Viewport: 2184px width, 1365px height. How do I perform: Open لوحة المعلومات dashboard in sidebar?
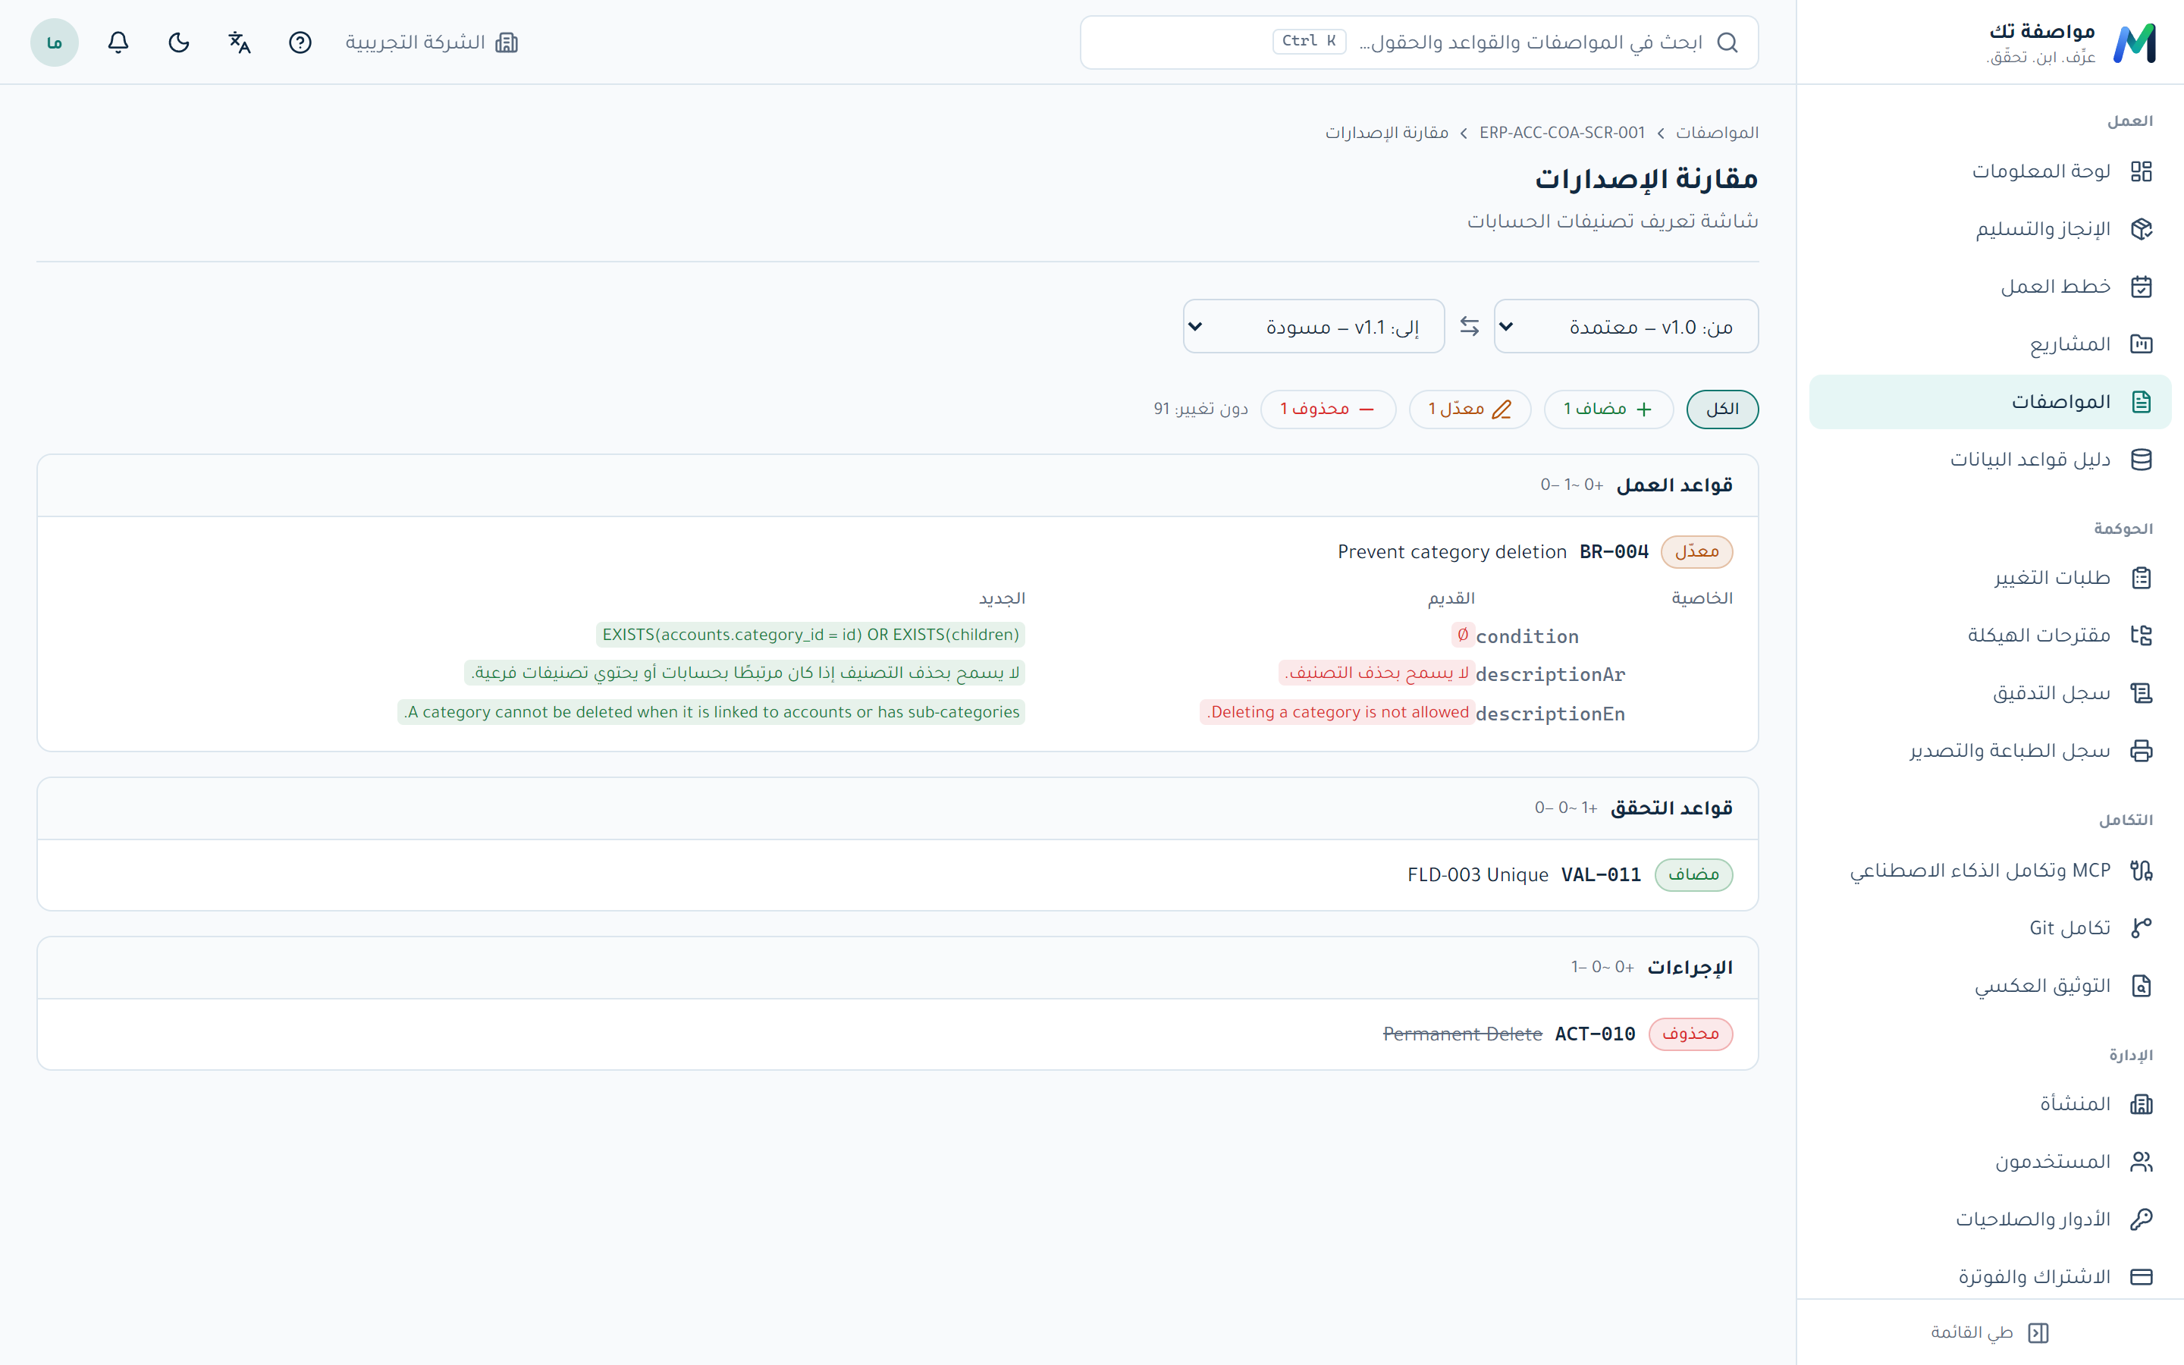coord(1990,171)
